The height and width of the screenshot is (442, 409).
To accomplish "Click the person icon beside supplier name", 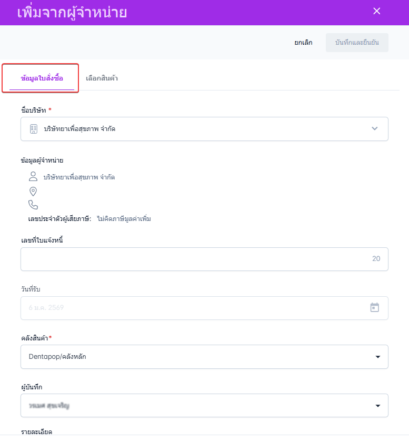I will point(33,176).
